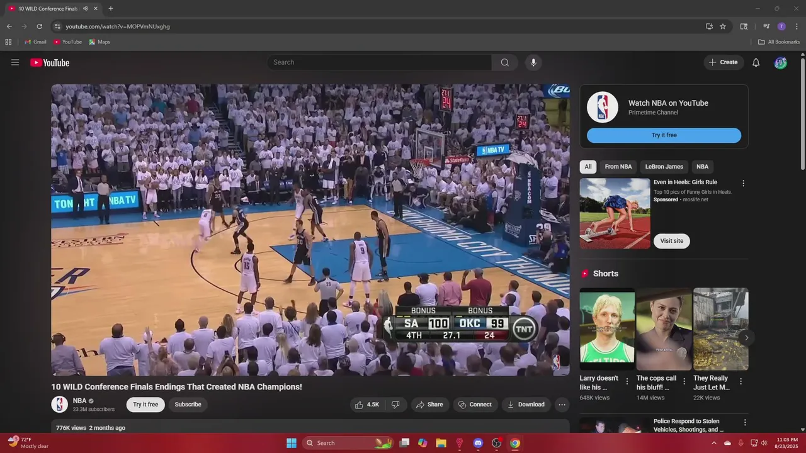
Task: Open Chrome three-dot menu
Action: 797,26
